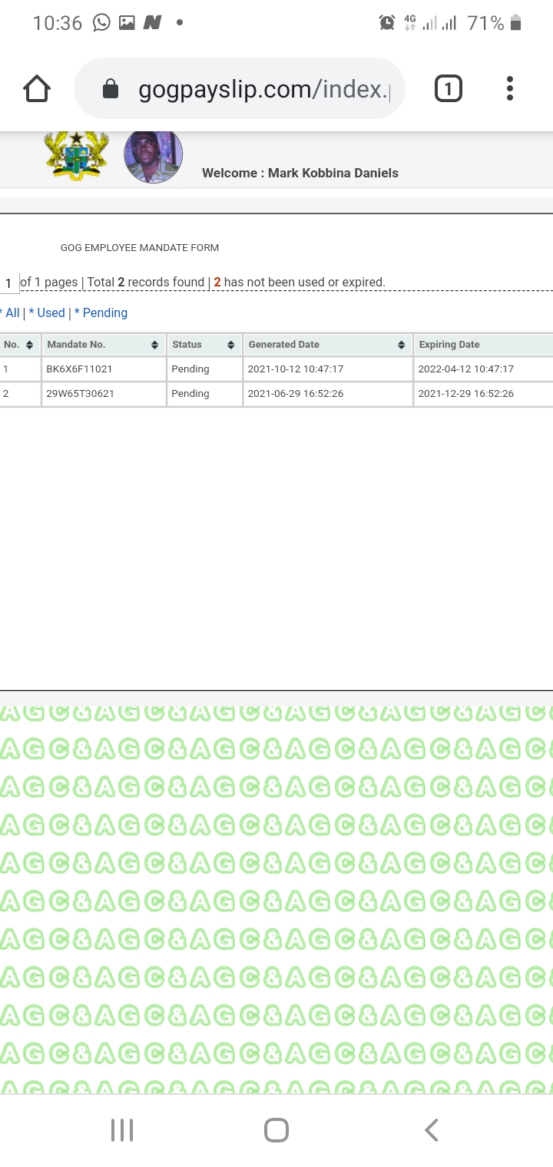Open the browser tab switcher
The width and height of the screenshot is (553, 1167).
(448, 89)
